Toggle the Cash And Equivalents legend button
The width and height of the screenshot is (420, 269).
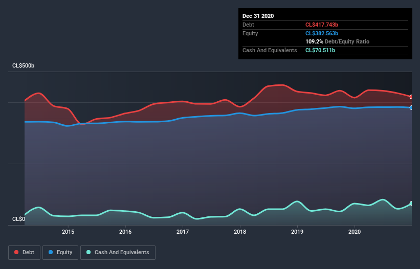(x=118, y=253)
